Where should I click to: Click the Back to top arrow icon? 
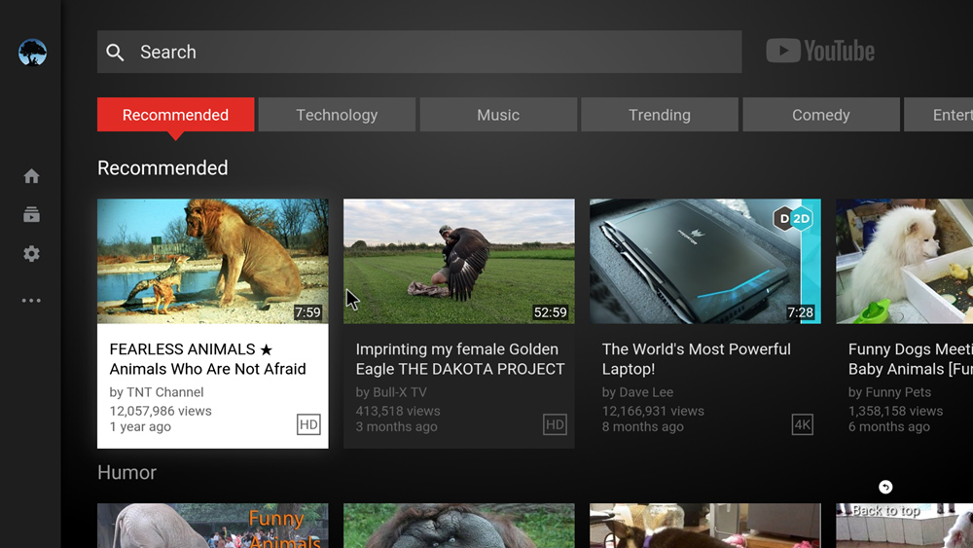[885, 488]
